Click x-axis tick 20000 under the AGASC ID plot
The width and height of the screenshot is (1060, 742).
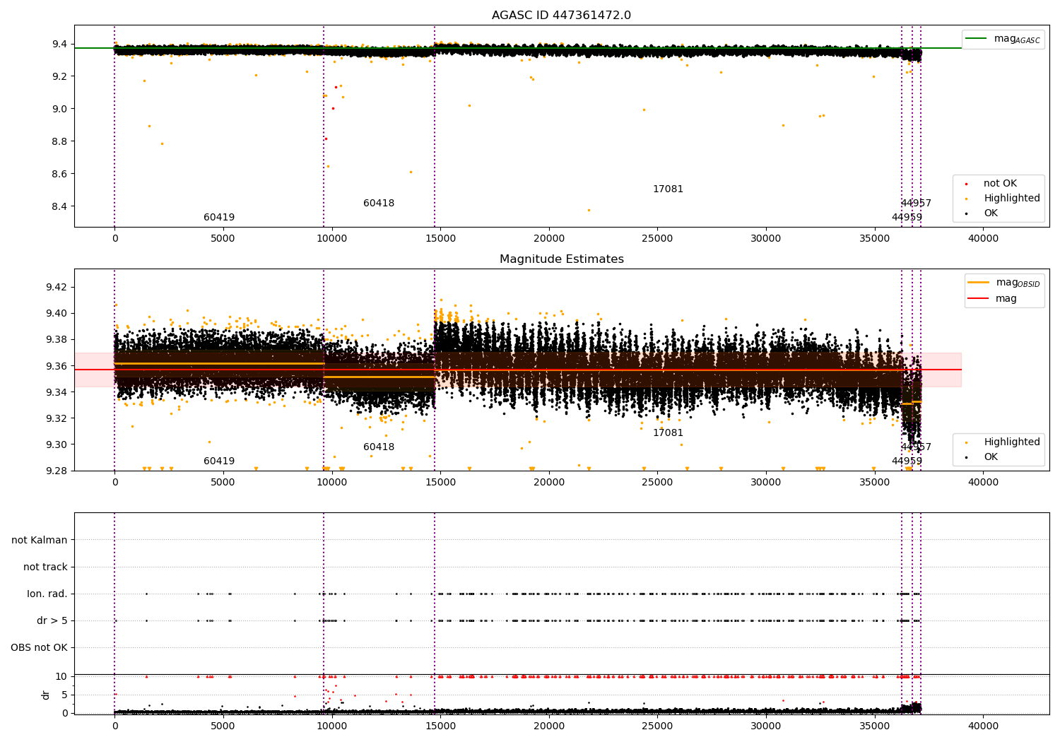click(549, 239)
